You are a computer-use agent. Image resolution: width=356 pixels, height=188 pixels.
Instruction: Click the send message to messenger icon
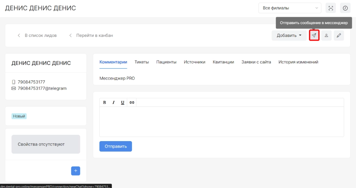pyautogui.click(x=314, y=35)
